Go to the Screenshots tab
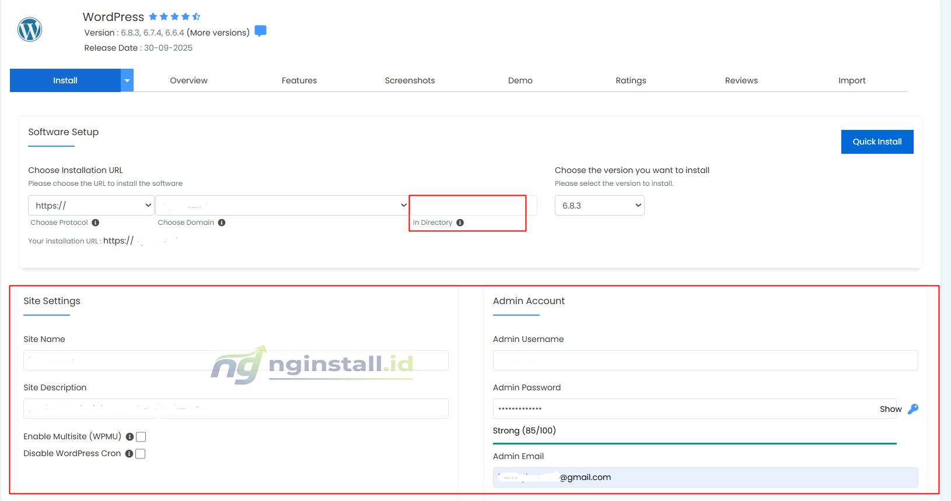Viewport: 951px width, 501px height. (x=410, y=80)
